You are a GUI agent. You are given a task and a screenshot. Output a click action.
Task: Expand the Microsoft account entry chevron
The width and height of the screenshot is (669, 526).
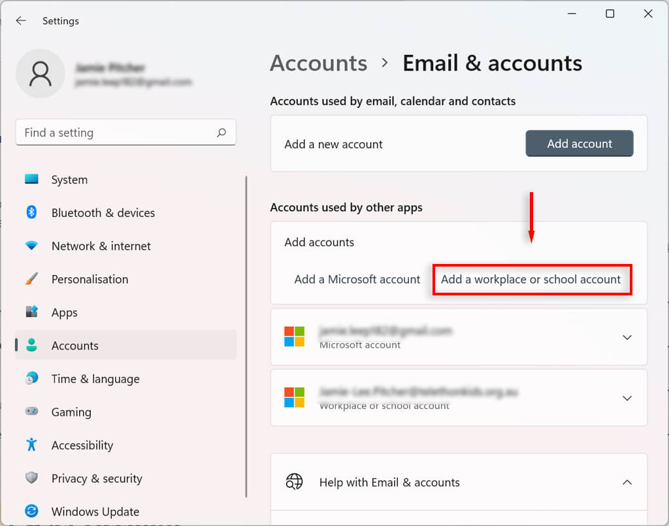(x=627, y=337)
